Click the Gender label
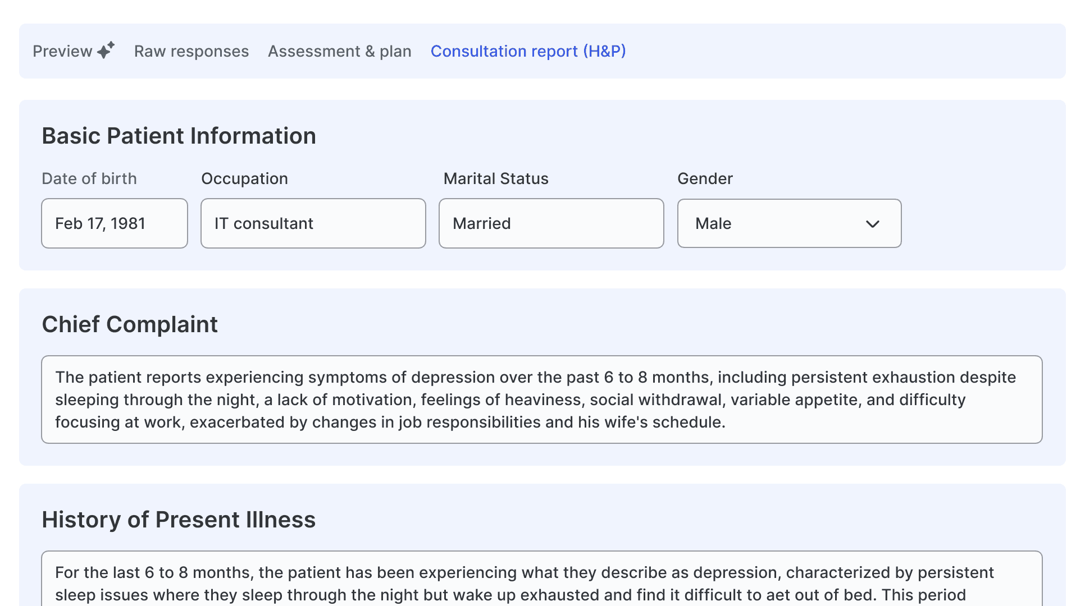Screen dimensions: 1085x606 (x=705, y=178)
